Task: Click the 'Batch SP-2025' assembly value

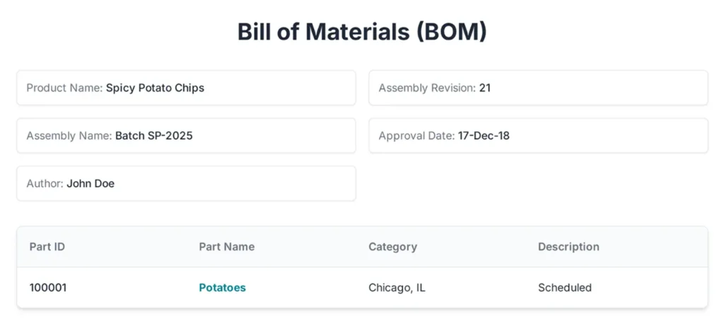Action: pyautogui.click(x=153, y=136)
